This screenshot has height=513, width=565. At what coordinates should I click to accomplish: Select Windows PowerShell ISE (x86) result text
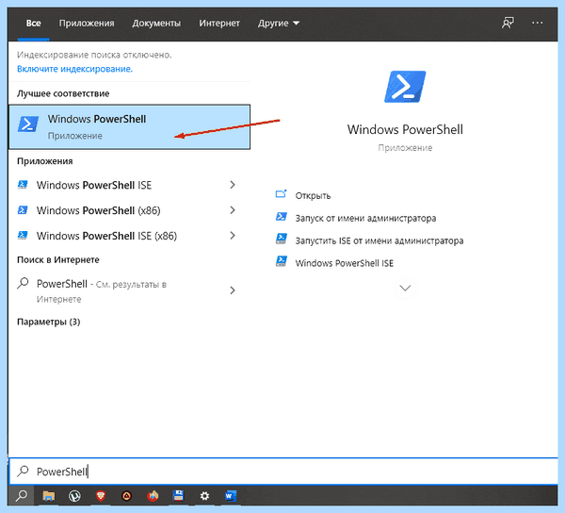106,236
